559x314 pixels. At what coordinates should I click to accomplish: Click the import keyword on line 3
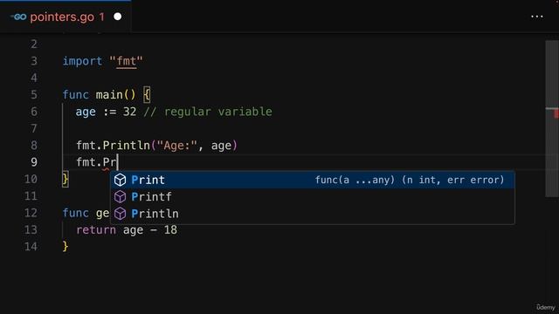(x=82, y=61)
